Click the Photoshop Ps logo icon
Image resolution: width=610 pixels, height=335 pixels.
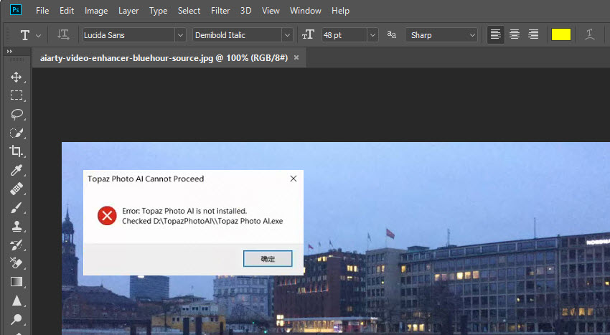(16, 9)
